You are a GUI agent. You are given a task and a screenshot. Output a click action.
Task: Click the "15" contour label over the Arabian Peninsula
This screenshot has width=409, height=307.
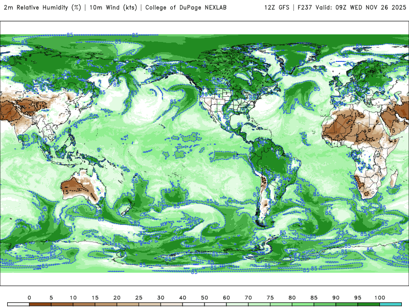point(392,130)
